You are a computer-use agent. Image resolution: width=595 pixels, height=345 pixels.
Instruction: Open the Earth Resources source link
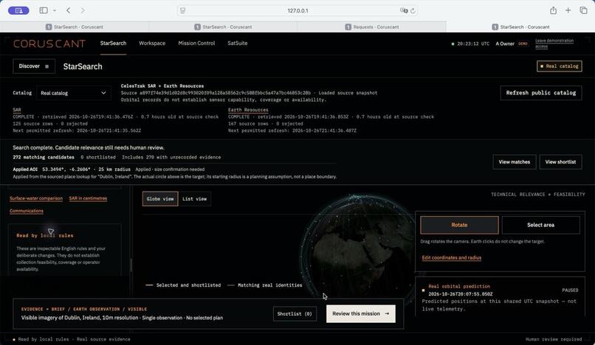(x=248, y=110)
